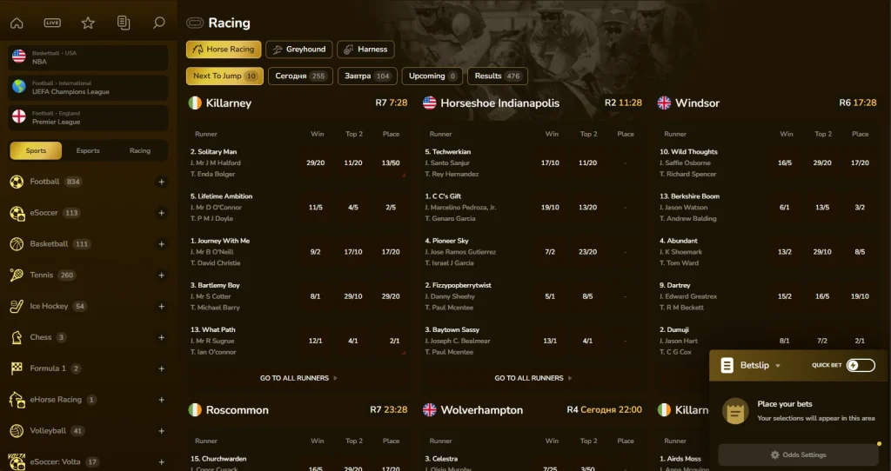Screen dimensions: 891x471
Task: Open Odds Settings
Action: (798, 455)
